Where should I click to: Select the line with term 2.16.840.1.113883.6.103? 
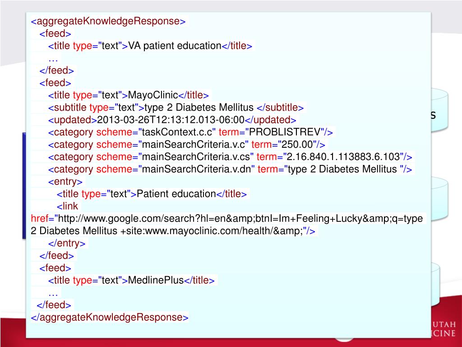click(x=230, y=157)
